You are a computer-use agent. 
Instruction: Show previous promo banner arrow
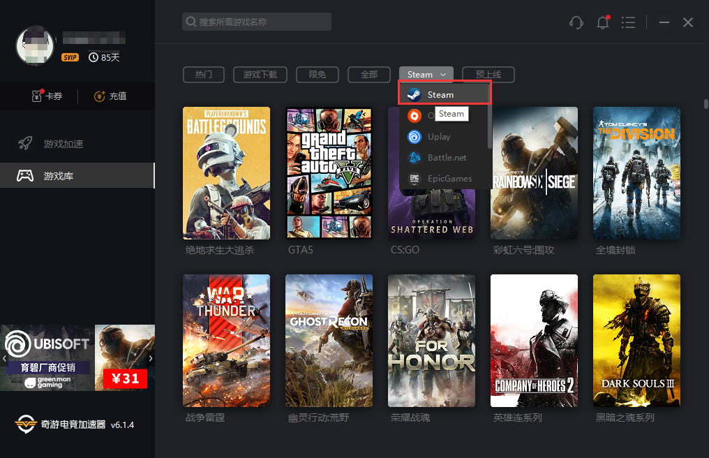(x=4, y=358)
